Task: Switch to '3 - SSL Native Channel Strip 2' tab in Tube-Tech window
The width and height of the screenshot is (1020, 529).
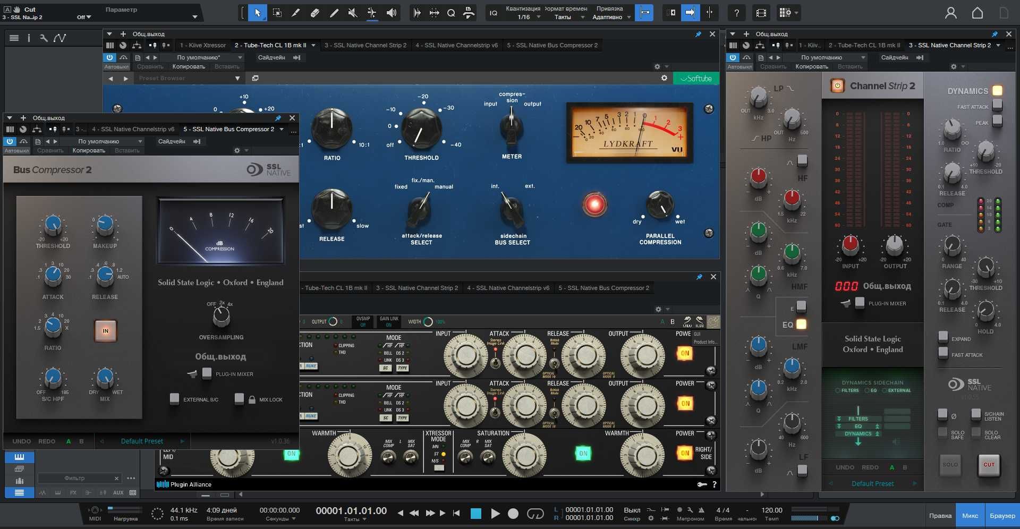Action: [x=365, y=46]
